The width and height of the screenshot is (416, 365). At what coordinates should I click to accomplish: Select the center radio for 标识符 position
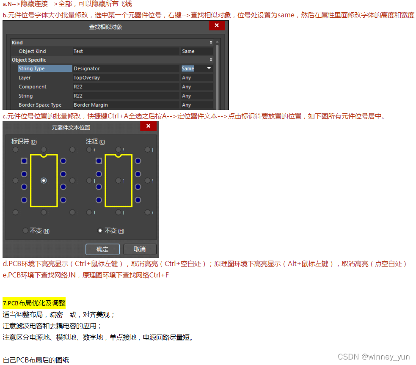click(44, 181)
